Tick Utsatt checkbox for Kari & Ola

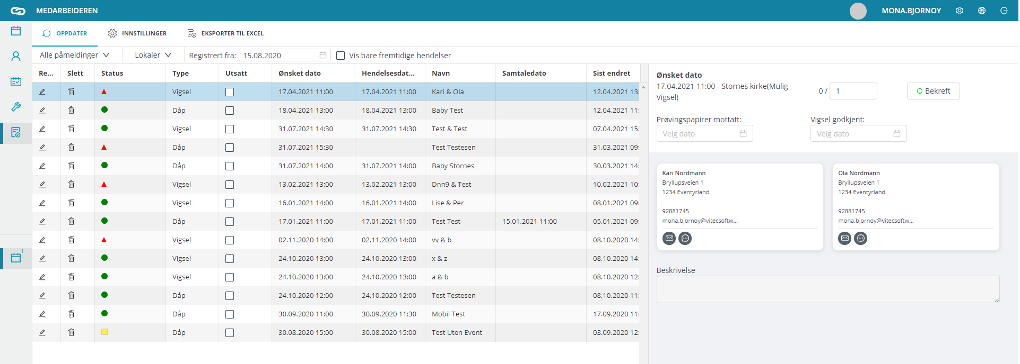point(230,92)
